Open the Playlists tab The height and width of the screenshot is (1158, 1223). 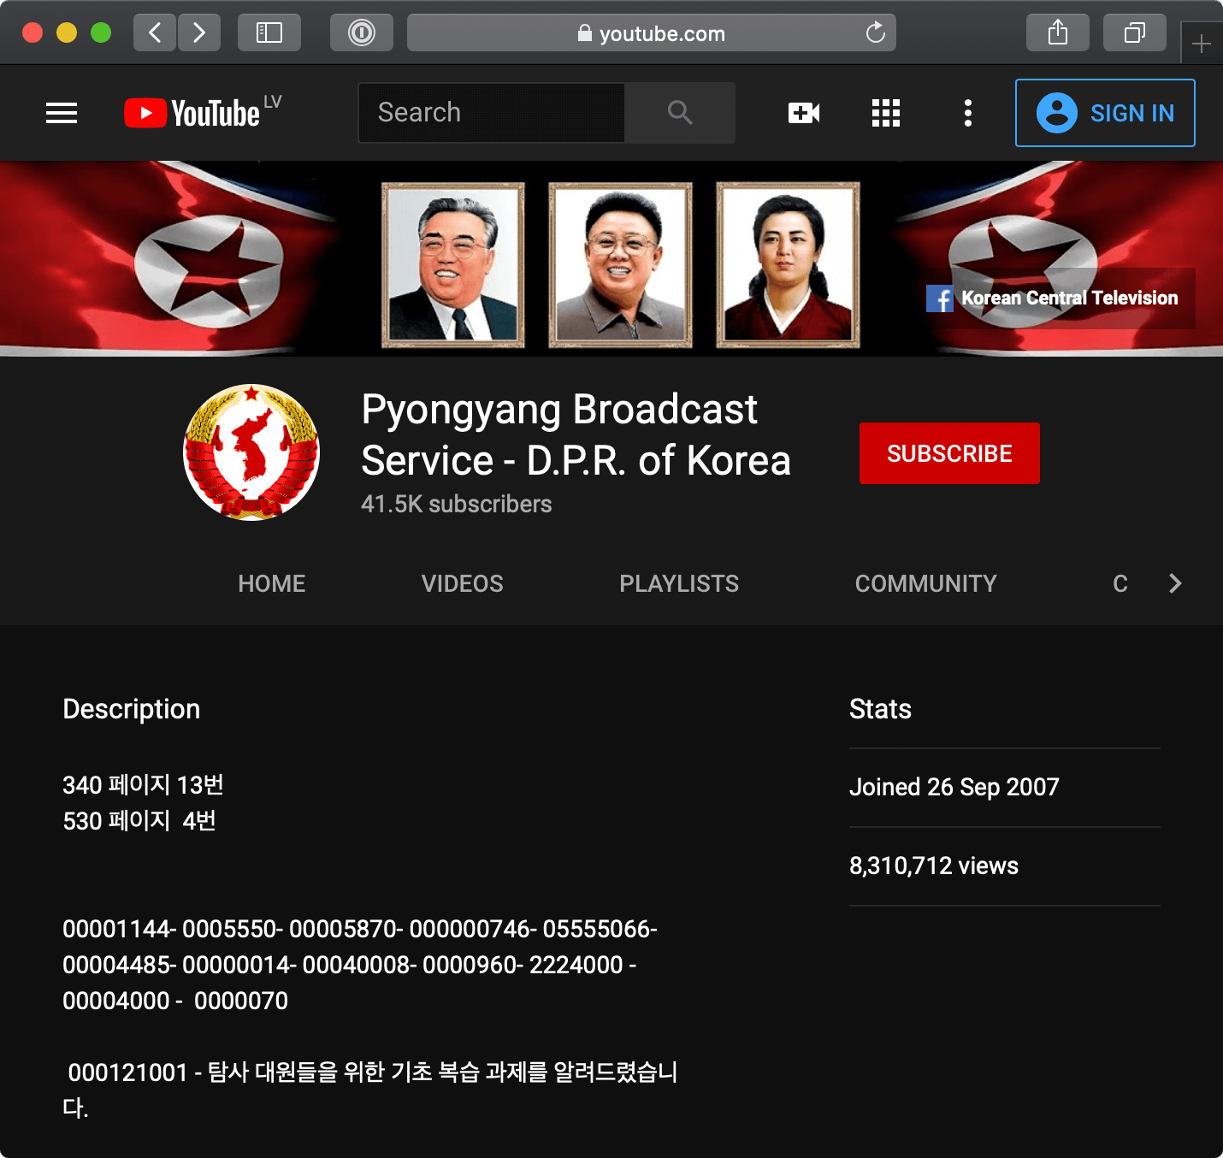679,583
